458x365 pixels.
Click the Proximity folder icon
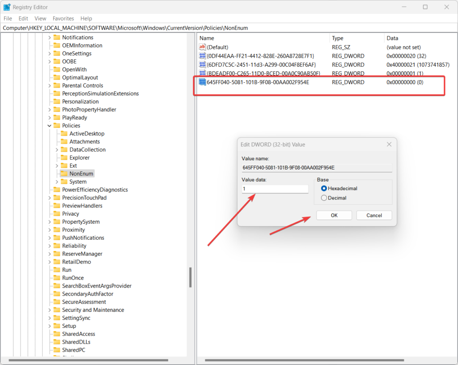coord(57,229)
